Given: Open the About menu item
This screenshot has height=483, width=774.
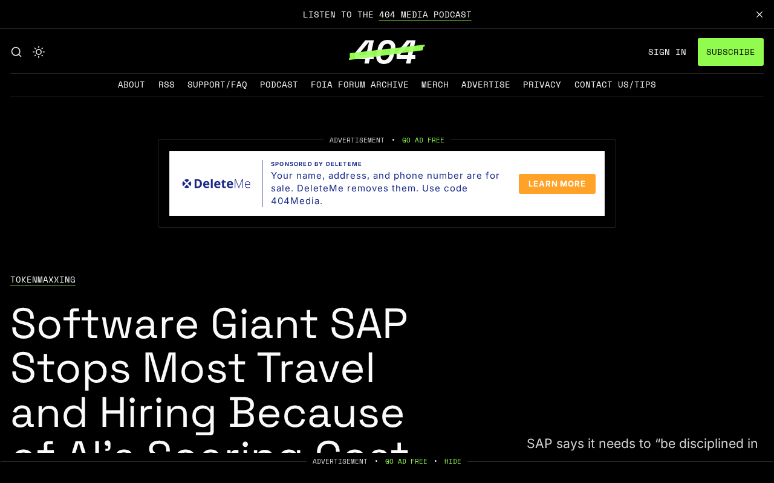Looking at the screenshot, I should point(131,85).
